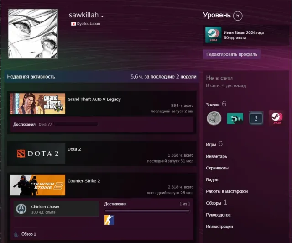The image size is (292, 243).
Task: Open the Grand Theft Auto V Legacy title link
Action: (x=94, y=100)
